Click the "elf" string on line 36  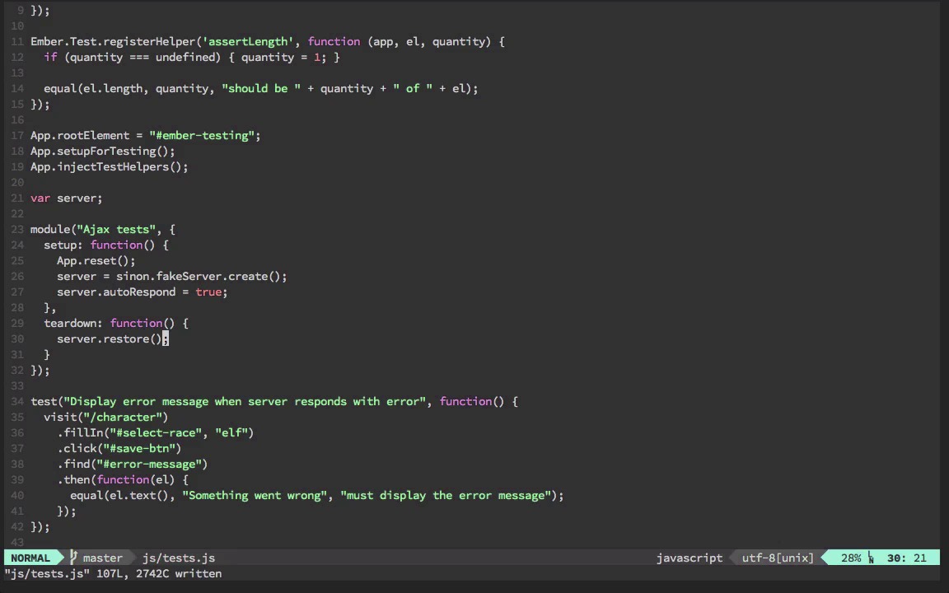(231, 432)
